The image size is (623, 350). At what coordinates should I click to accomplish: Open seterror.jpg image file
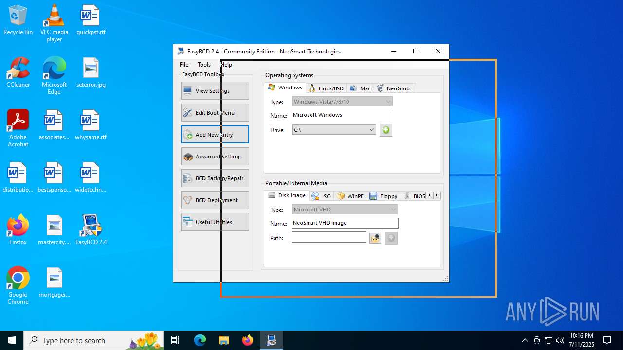click(91, 73)
